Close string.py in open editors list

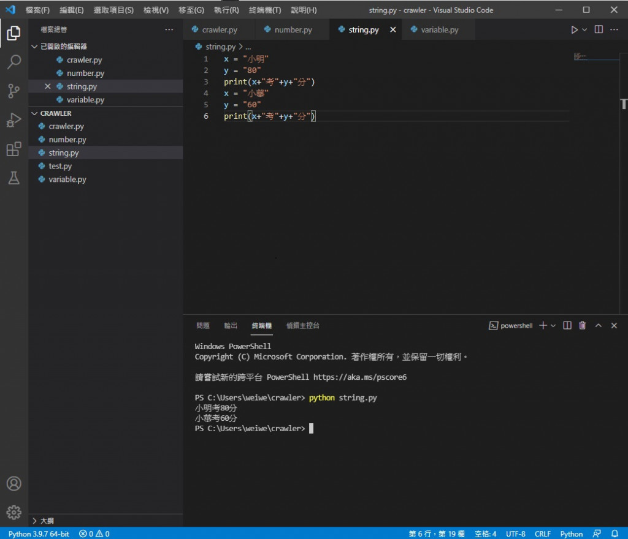(x=48, y=86)
